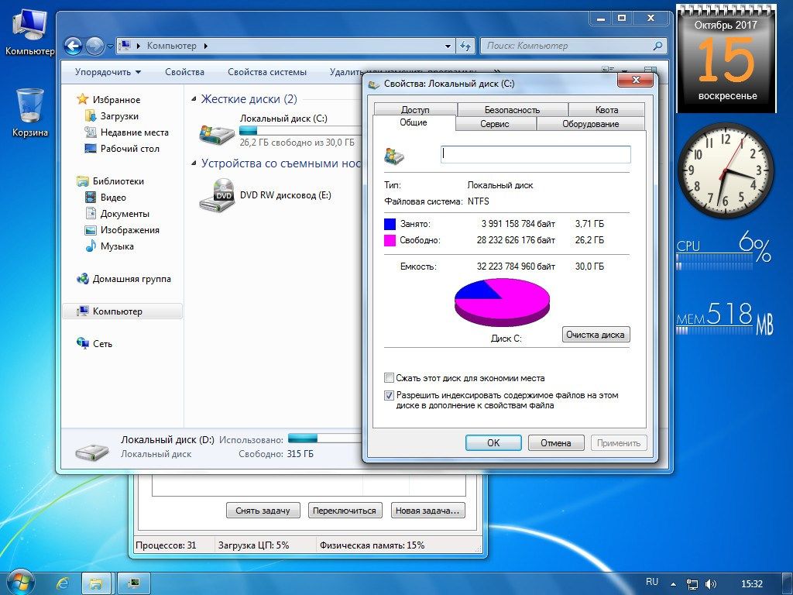
Task: Click the Отмена button
Action: 556,442
